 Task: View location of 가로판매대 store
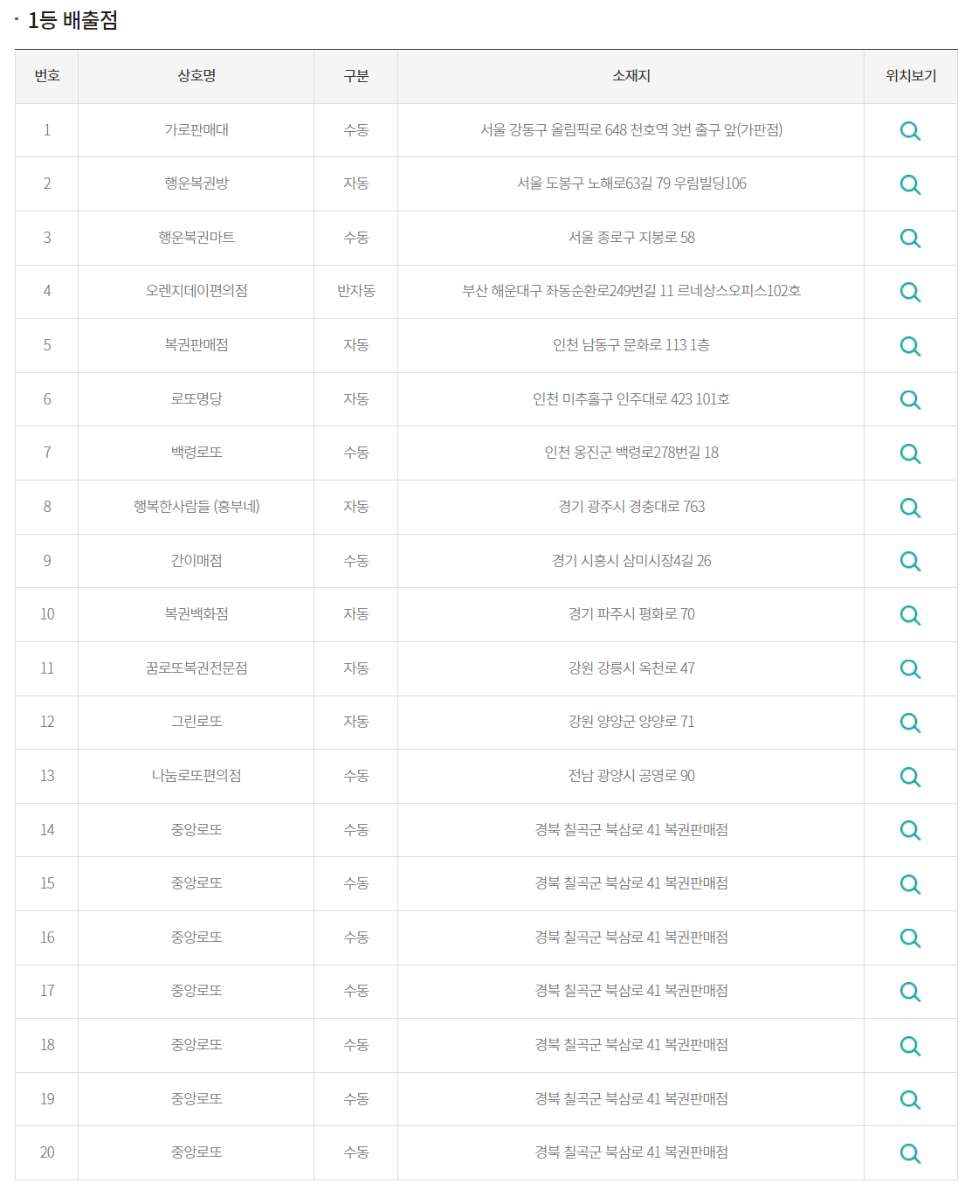911,131
